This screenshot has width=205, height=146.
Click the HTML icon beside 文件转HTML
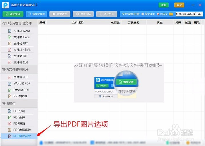(10, 50)
